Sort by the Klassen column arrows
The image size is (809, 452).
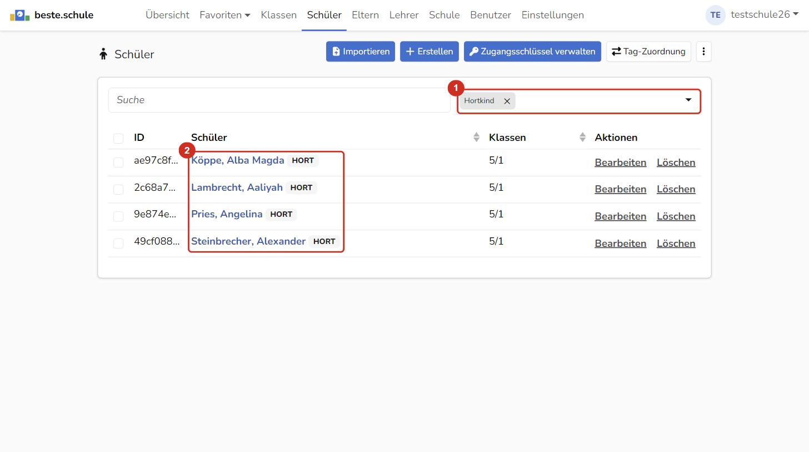582,137
